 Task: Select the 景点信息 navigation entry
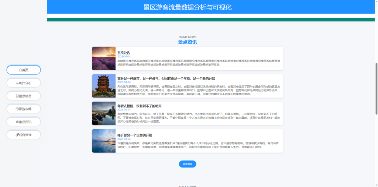(x=24, y=96)
